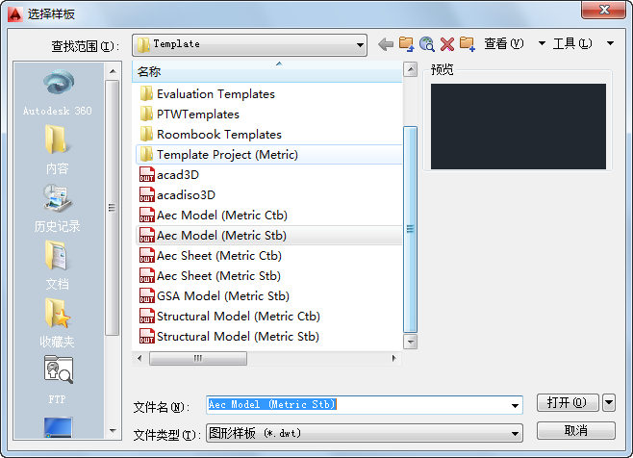Sort list by 名称 column header

(267, 71)
